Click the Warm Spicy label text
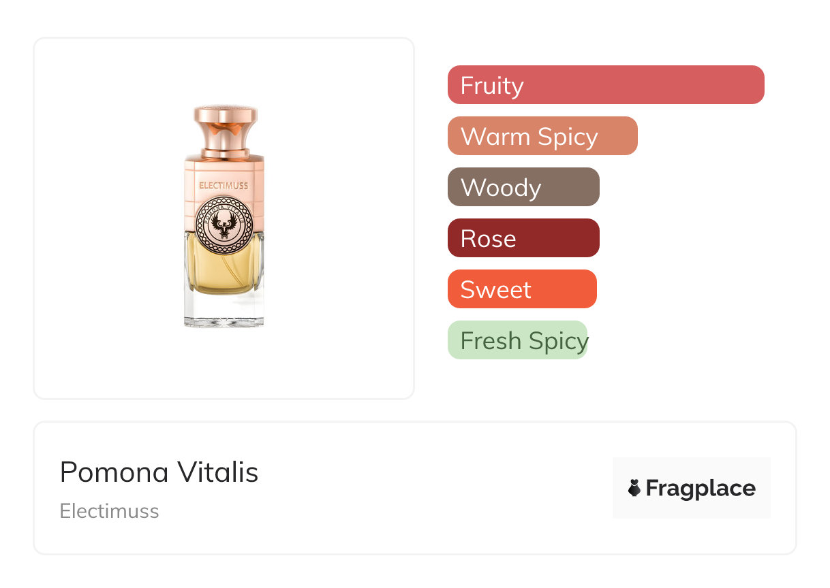This screenshot has height=588, width=830. pyautogui.click(x=529, y=137)
